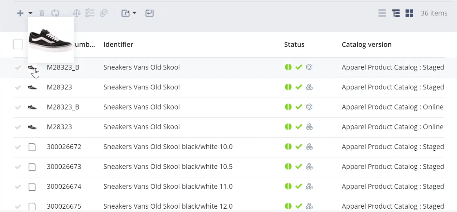Click the export arrow icon in toolbar

click(126, 13)
